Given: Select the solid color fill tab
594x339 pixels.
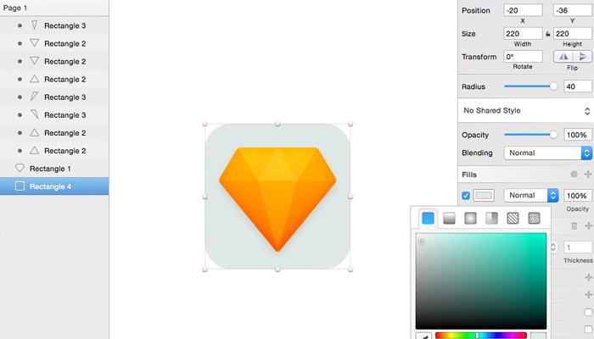Looking at the screenshot, I should click(428, 219).
